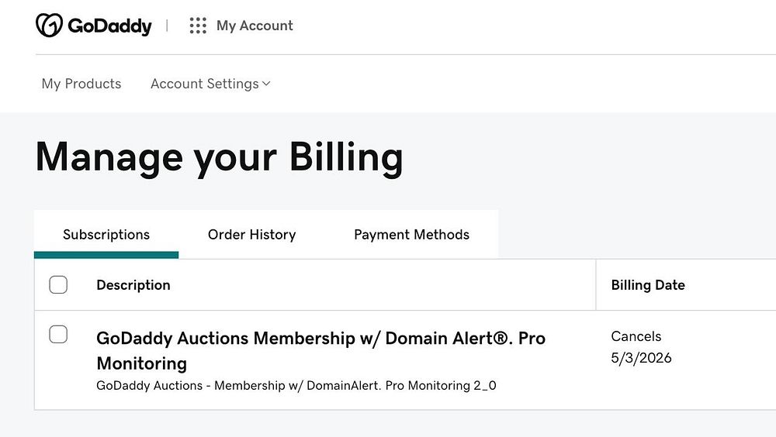Open the Account Settings menu
Viewport: 776px width, 437px height.
click(205, 84)
